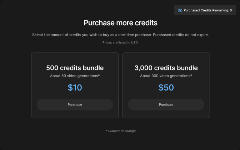Click the $50 price label

[x=166, y=87]
